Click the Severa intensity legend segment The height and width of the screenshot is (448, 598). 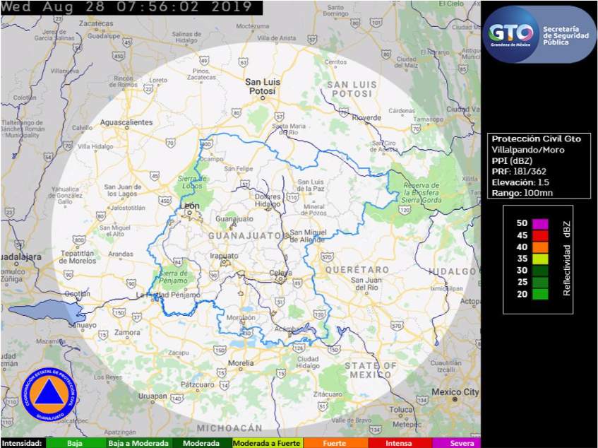[456, 443]
